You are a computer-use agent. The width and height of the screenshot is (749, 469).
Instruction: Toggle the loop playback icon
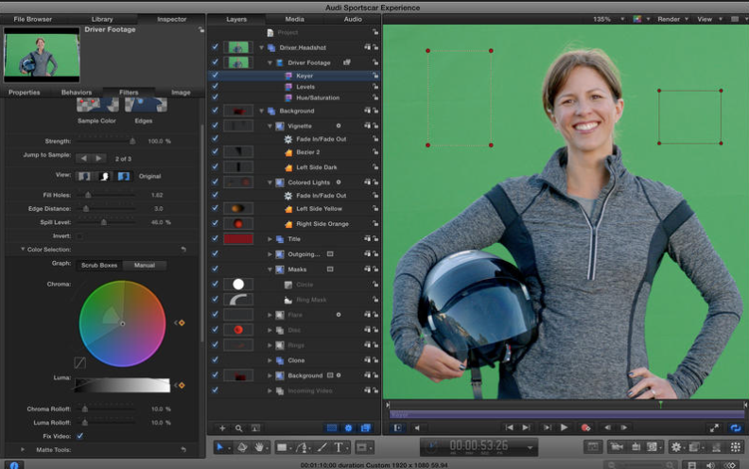pos(736,427)
